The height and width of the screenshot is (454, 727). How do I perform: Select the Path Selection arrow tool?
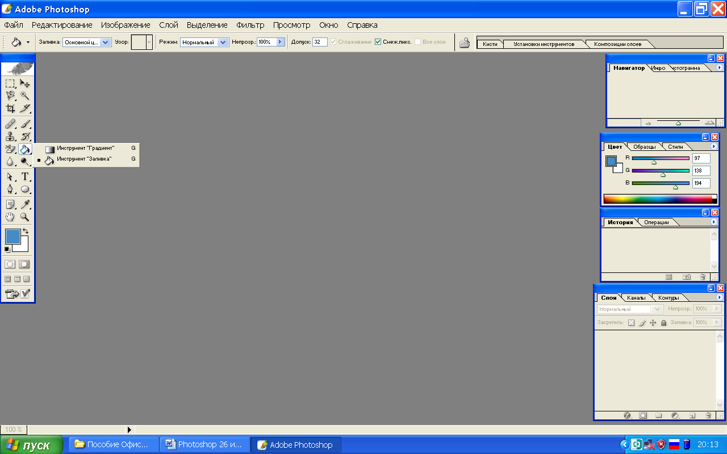10,177
